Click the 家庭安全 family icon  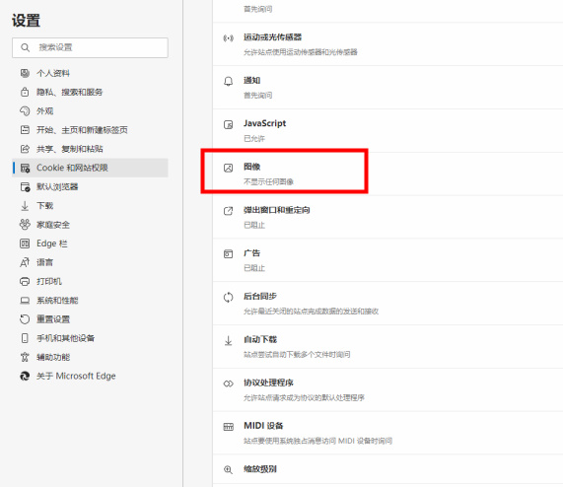click(x=25, y=225)
